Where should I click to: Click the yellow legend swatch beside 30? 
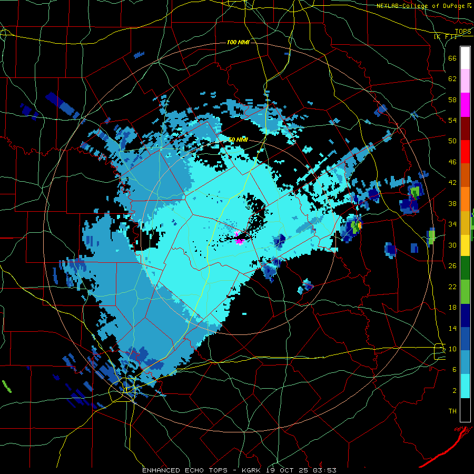coord(465,245)
